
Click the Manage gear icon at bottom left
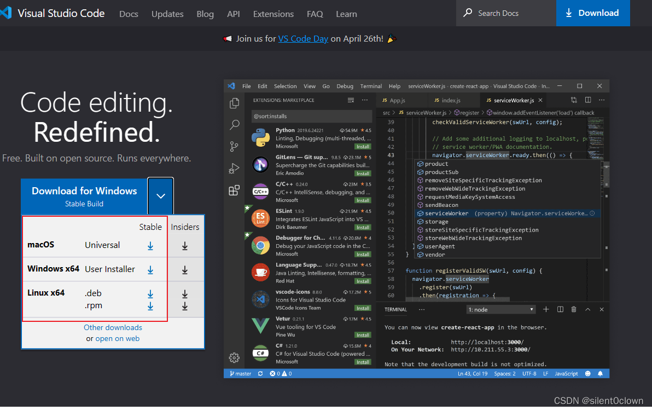(x=234, y=357)
